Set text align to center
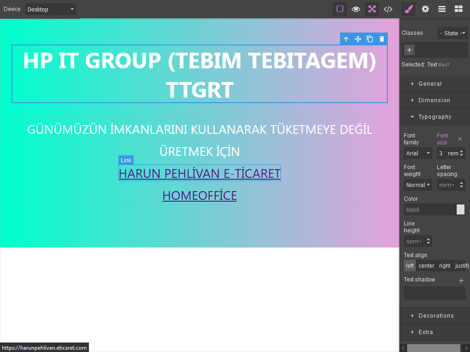470x352 pixels. click(x=426, y=266)
